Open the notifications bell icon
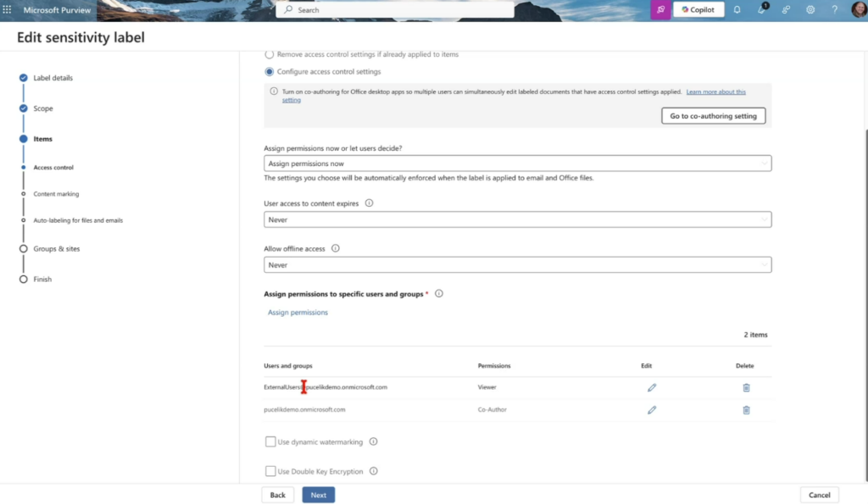The height and width of the screenshot is (504, 868). point(737,9)
